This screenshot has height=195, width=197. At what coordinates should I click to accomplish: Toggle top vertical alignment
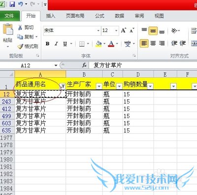(144, 30)
